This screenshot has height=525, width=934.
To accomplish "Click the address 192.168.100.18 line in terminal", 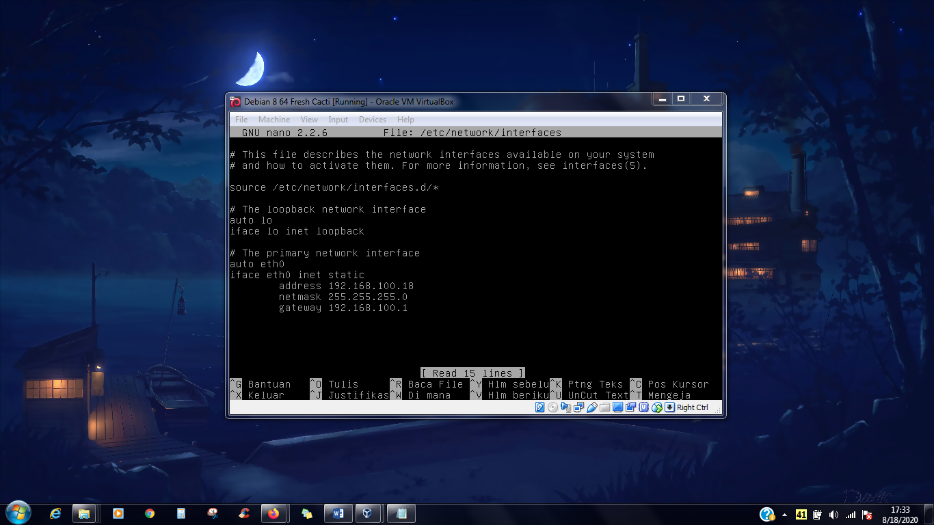I will click(x=346, y=286).
